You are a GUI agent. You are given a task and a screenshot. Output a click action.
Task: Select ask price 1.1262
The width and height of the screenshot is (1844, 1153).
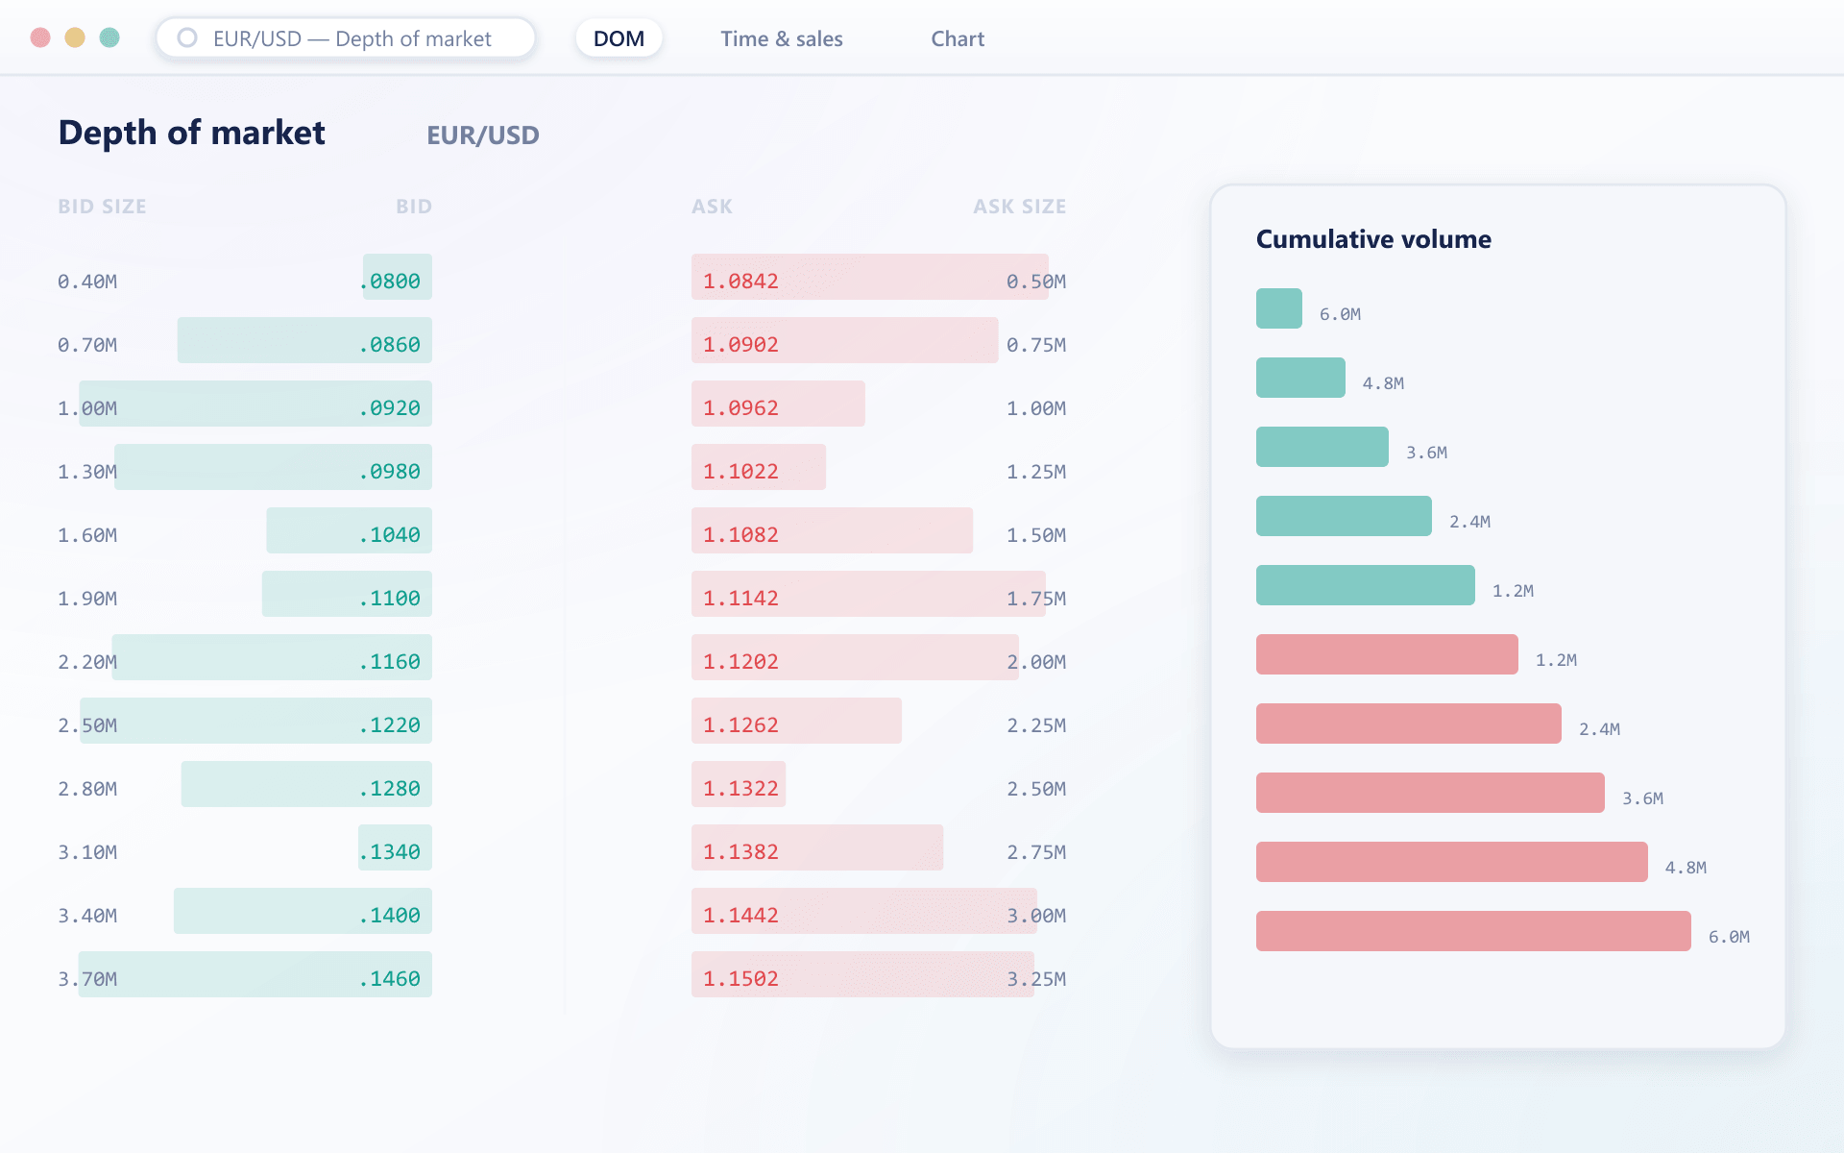tap(740, 725)
